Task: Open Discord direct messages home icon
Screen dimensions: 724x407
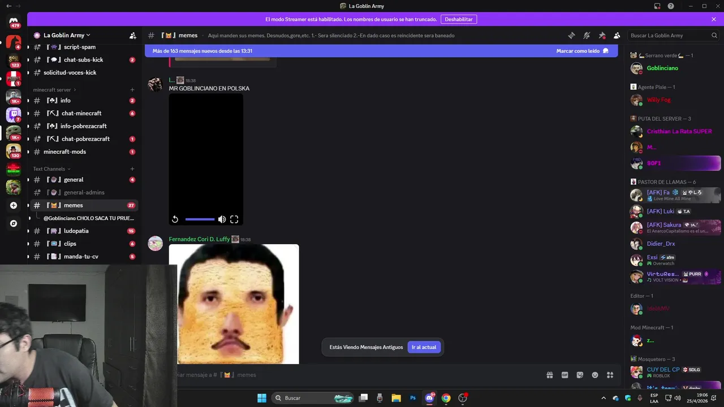Action: (x=14, y=22)
